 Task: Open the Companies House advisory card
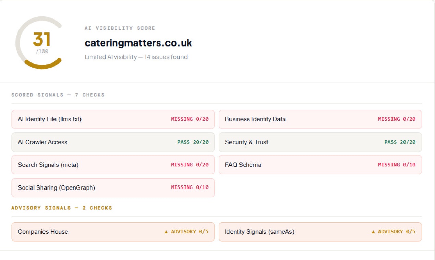pos(113,232)
